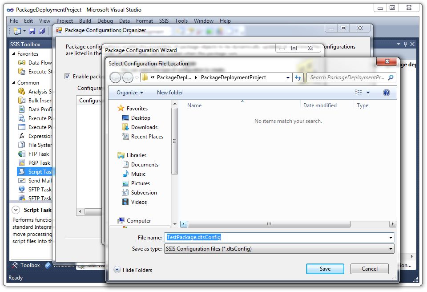
Task: Click the pin icon on right panel
Action: click(x=406, y=44)
